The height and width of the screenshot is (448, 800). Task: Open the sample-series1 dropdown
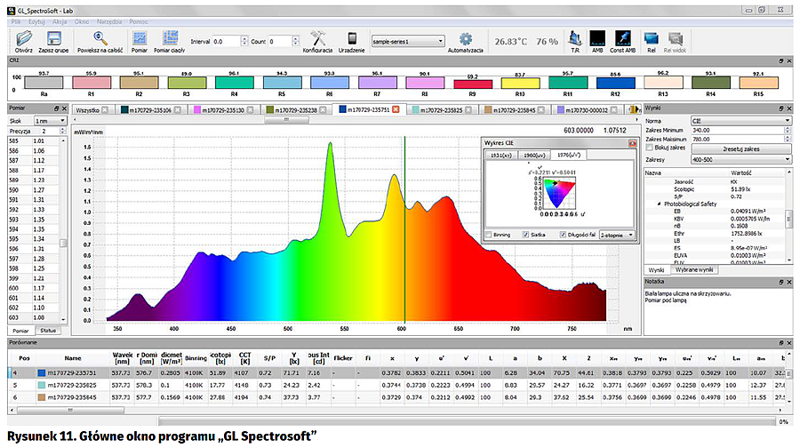(x=408, y=41)
